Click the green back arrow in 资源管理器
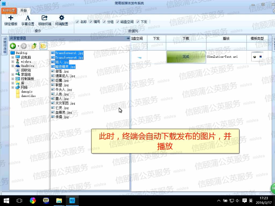This screenshot has height=206, width=275. pos(13,46)
